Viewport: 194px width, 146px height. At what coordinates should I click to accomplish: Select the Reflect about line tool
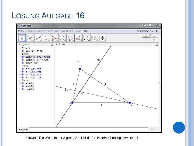(86, 38)
